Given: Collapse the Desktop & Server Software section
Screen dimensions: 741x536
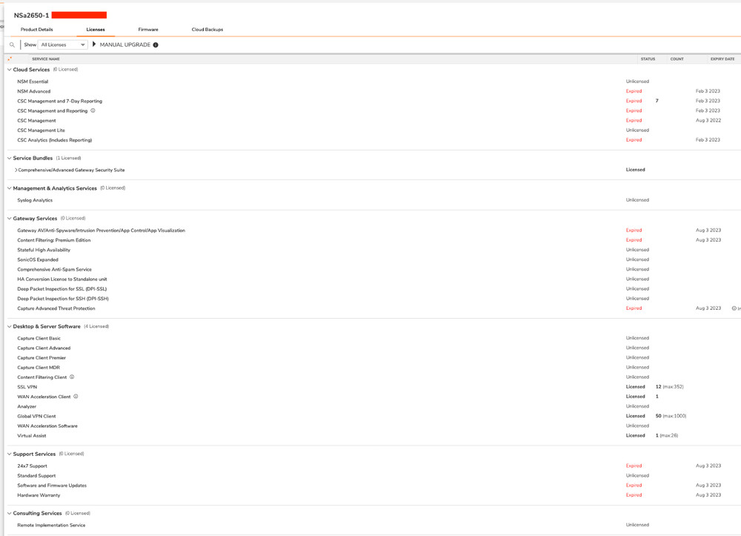Looking at the screenshot, I should 9,326.
